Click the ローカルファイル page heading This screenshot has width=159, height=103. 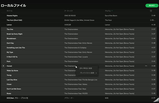click(x=13, y=6)
